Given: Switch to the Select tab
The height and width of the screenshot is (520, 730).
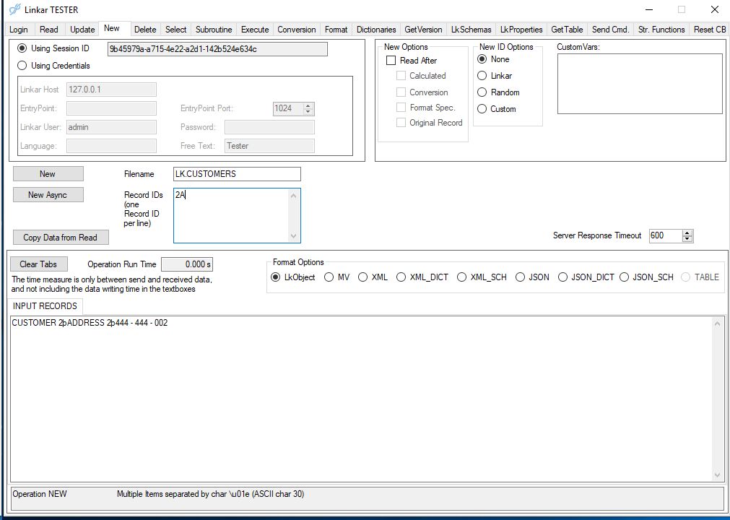Looking at the screenshot, I should tap(175, 30).
